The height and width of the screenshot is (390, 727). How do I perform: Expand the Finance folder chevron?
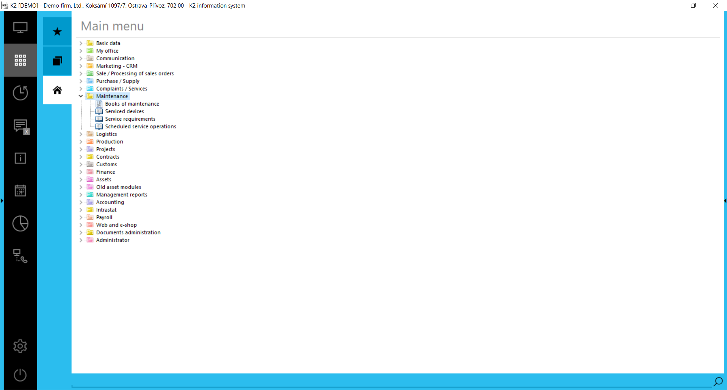81,172
